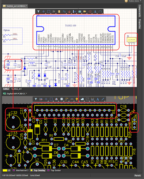Select move crosshair tool in PCB toolbar
The height and width of the screenshot is (179, 144).
pos(46,99)
